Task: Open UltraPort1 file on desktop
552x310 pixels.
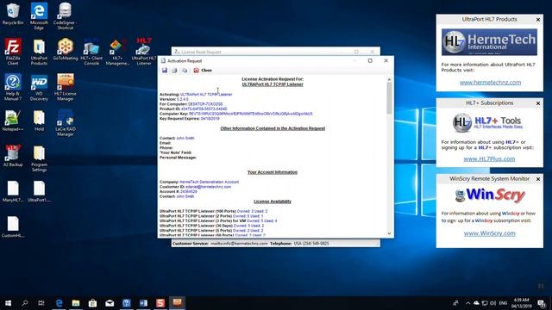Action: pos(39,191)
